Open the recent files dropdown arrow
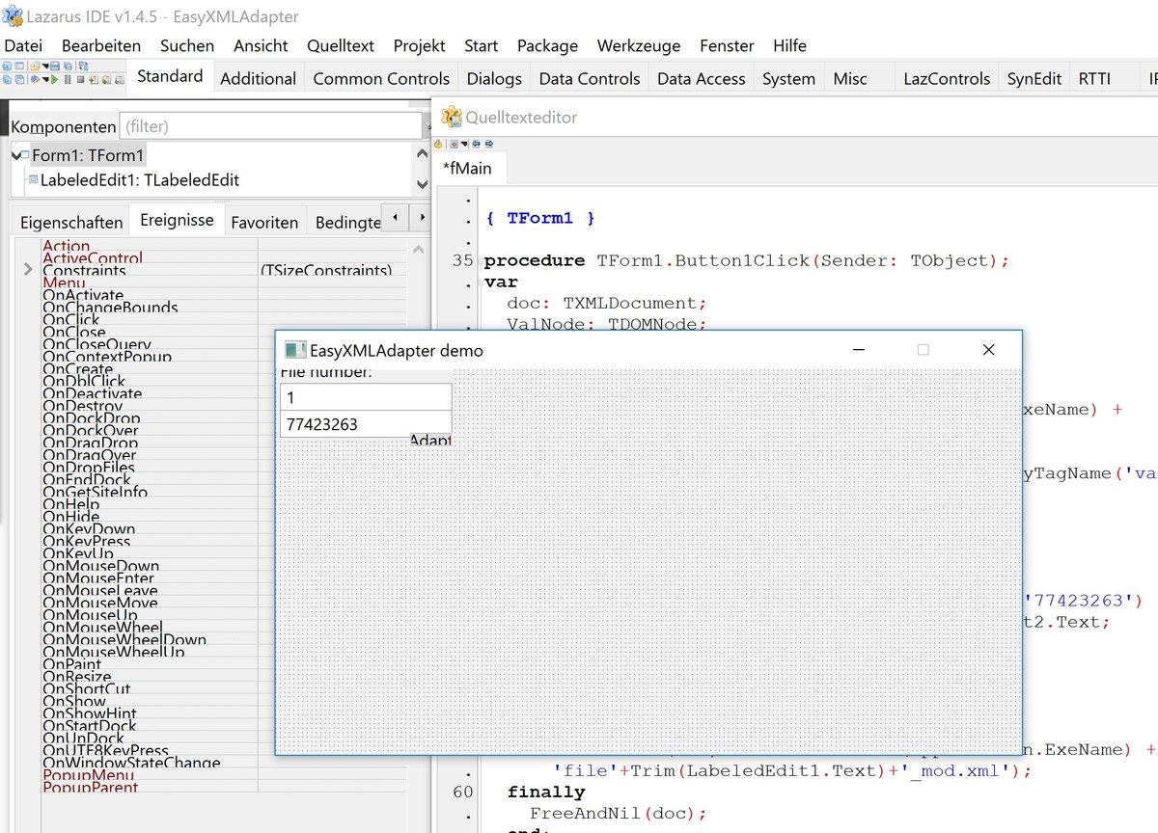 (45, 66)
